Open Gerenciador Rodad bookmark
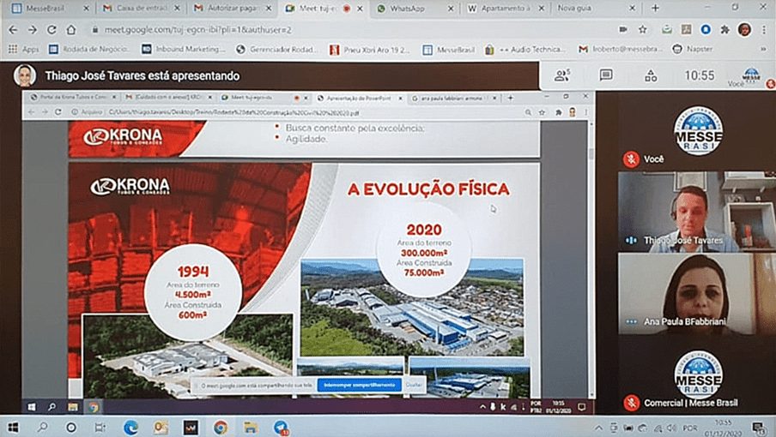This screenshot has width=776, height=437. (x=277, y=49)
